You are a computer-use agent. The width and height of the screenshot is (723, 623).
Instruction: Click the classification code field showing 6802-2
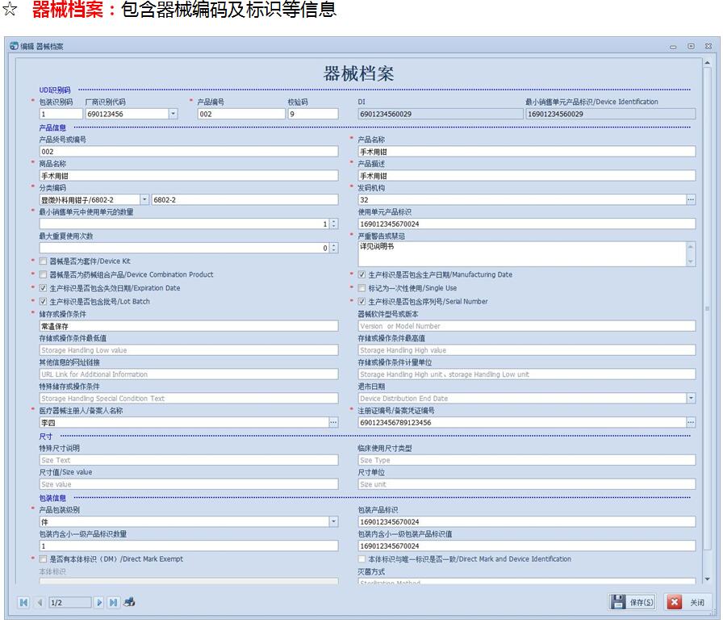click(244, 199)
